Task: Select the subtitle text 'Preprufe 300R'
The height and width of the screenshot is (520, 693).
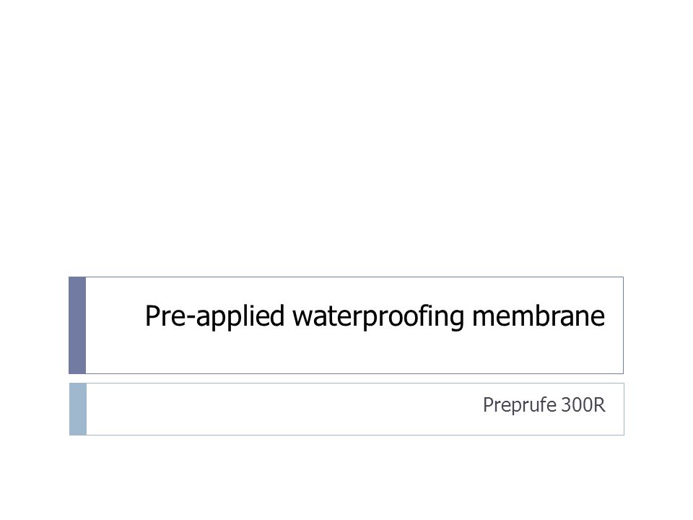Action: pos(544,405)
